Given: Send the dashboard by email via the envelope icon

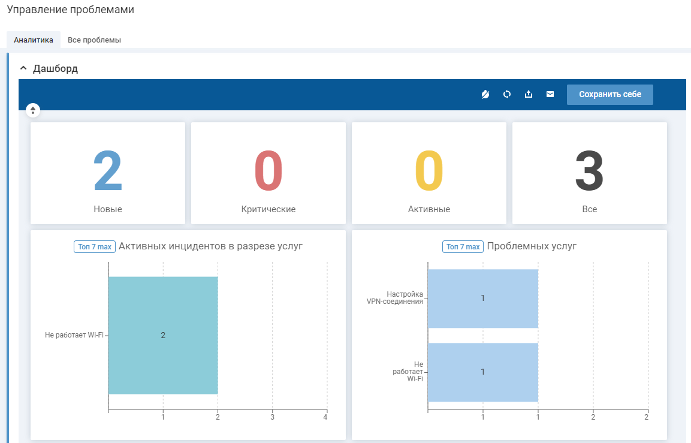Looking at the screenshot, I should coord(550,94).
